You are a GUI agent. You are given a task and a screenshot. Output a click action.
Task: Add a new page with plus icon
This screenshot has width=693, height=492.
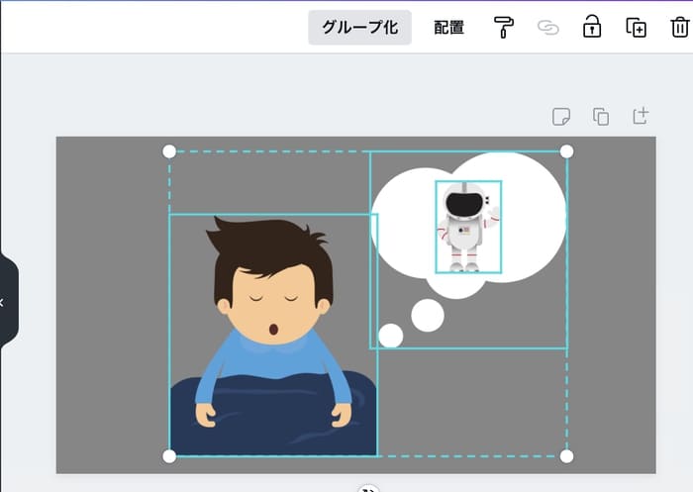click(641, 116)
